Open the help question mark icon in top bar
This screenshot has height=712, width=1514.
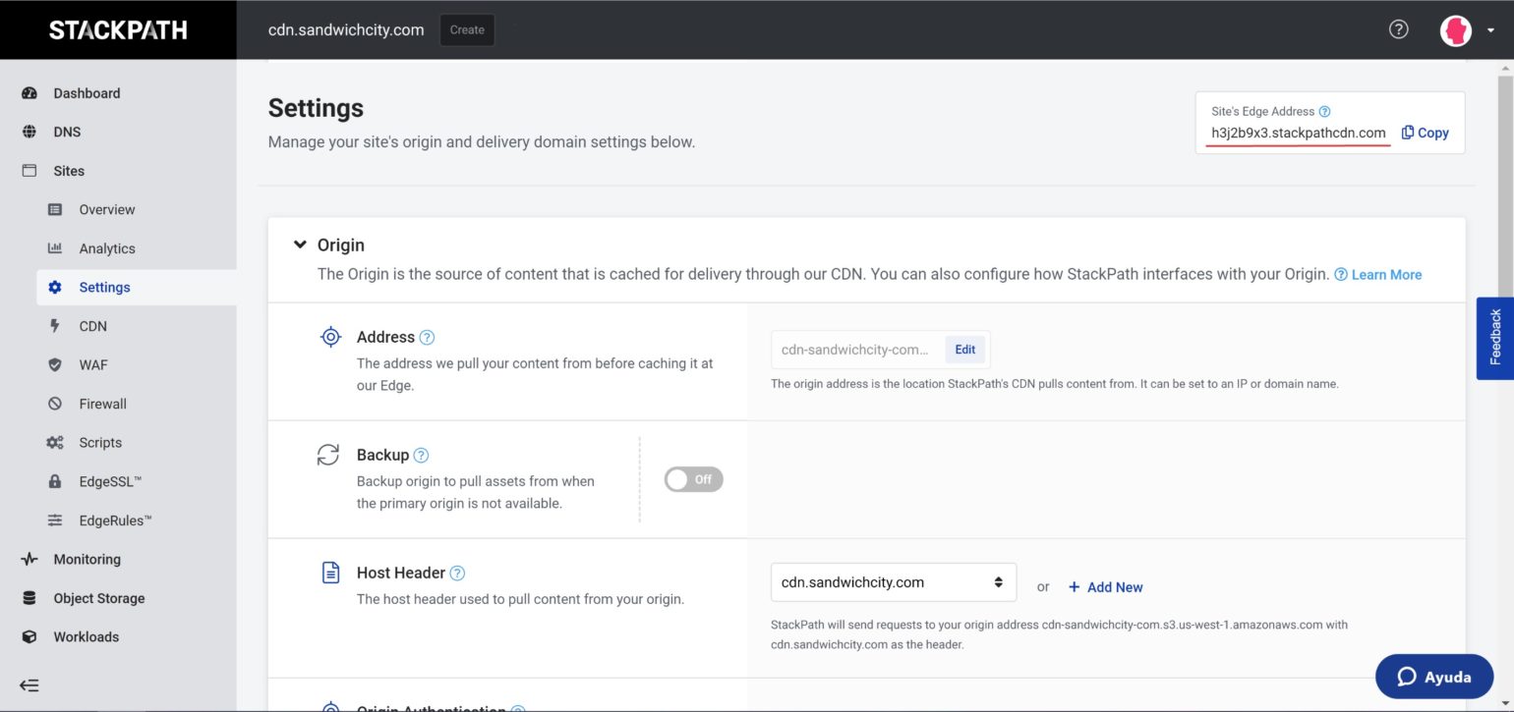coord(1398,29)
